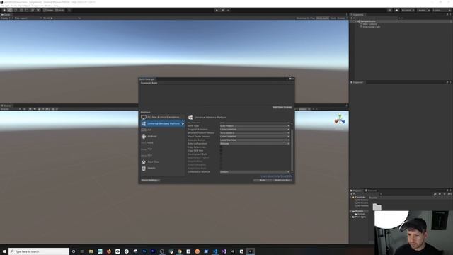This screenshot has height=255, width=453.
Task: Open the Shaded draw mode dropdown in Scene view
Action: click(x=11, y=109)
